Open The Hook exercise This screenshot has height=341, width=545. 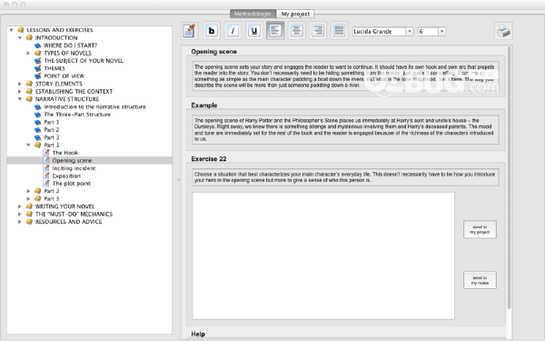pyautogui.click(x=65, y=153)
